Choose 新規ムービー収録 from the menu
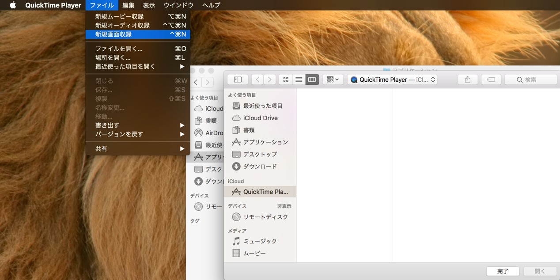Screen dimensions: 560x280 (138, 16)
